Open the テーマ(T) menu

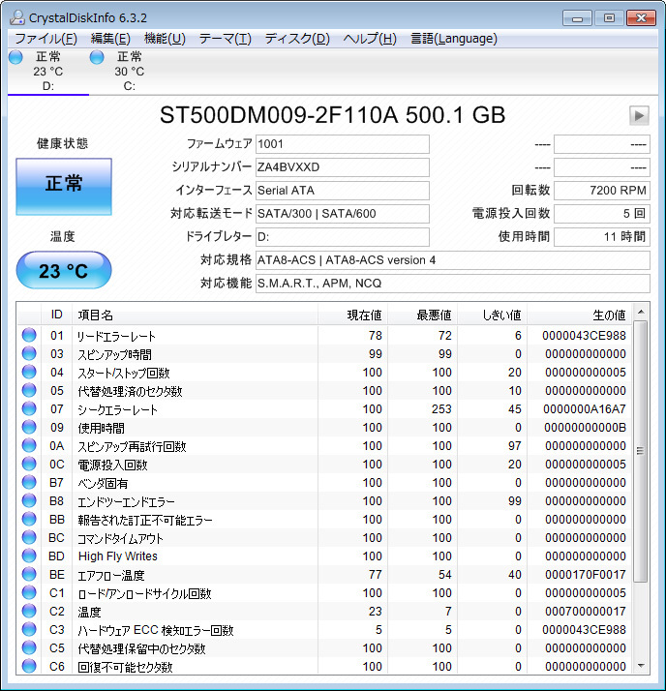[x=225, y=39]
